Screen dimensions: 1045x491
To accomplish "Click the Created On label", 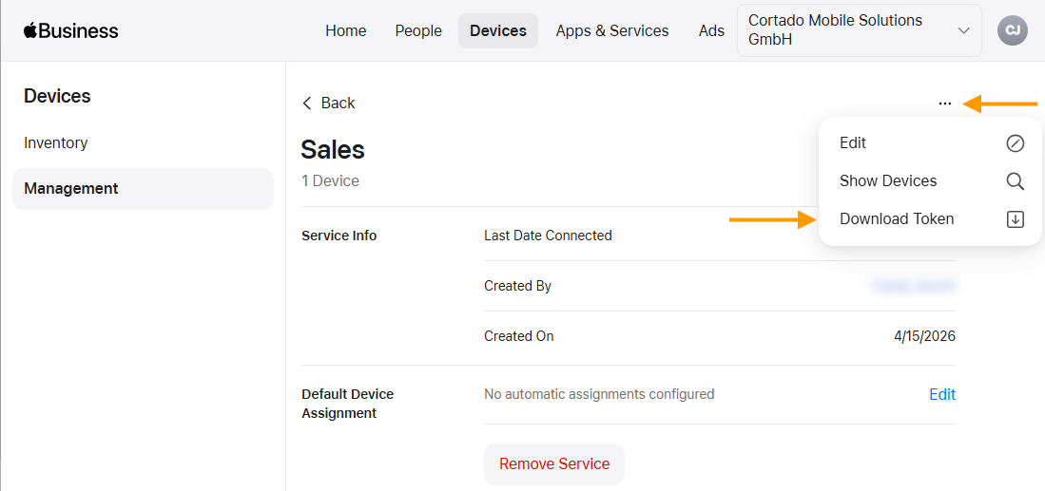I will [x=519, y=336].
